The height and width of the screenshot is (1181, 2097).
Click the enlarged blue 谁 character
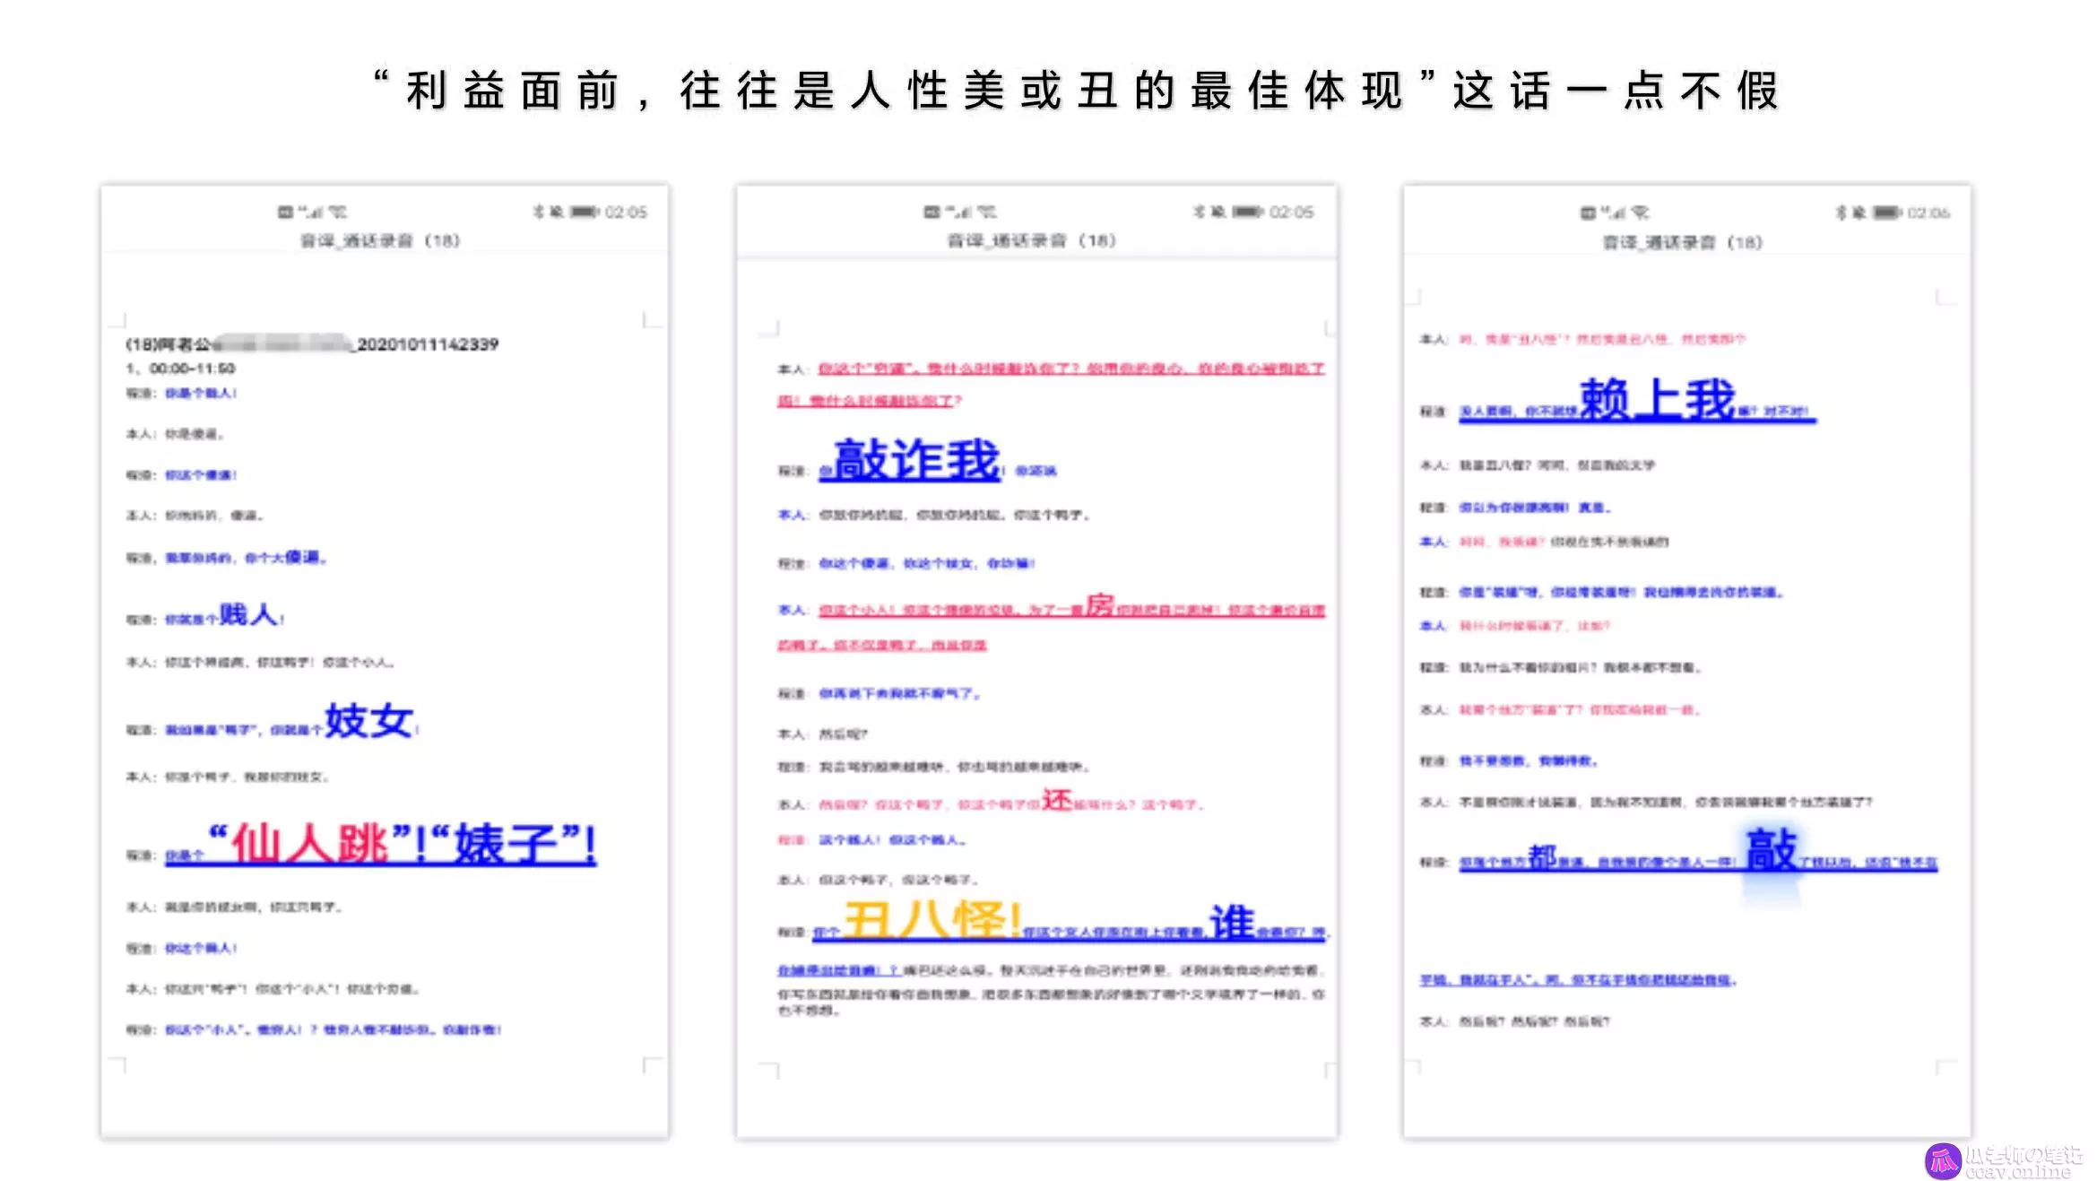click(x=1233, y=922)
